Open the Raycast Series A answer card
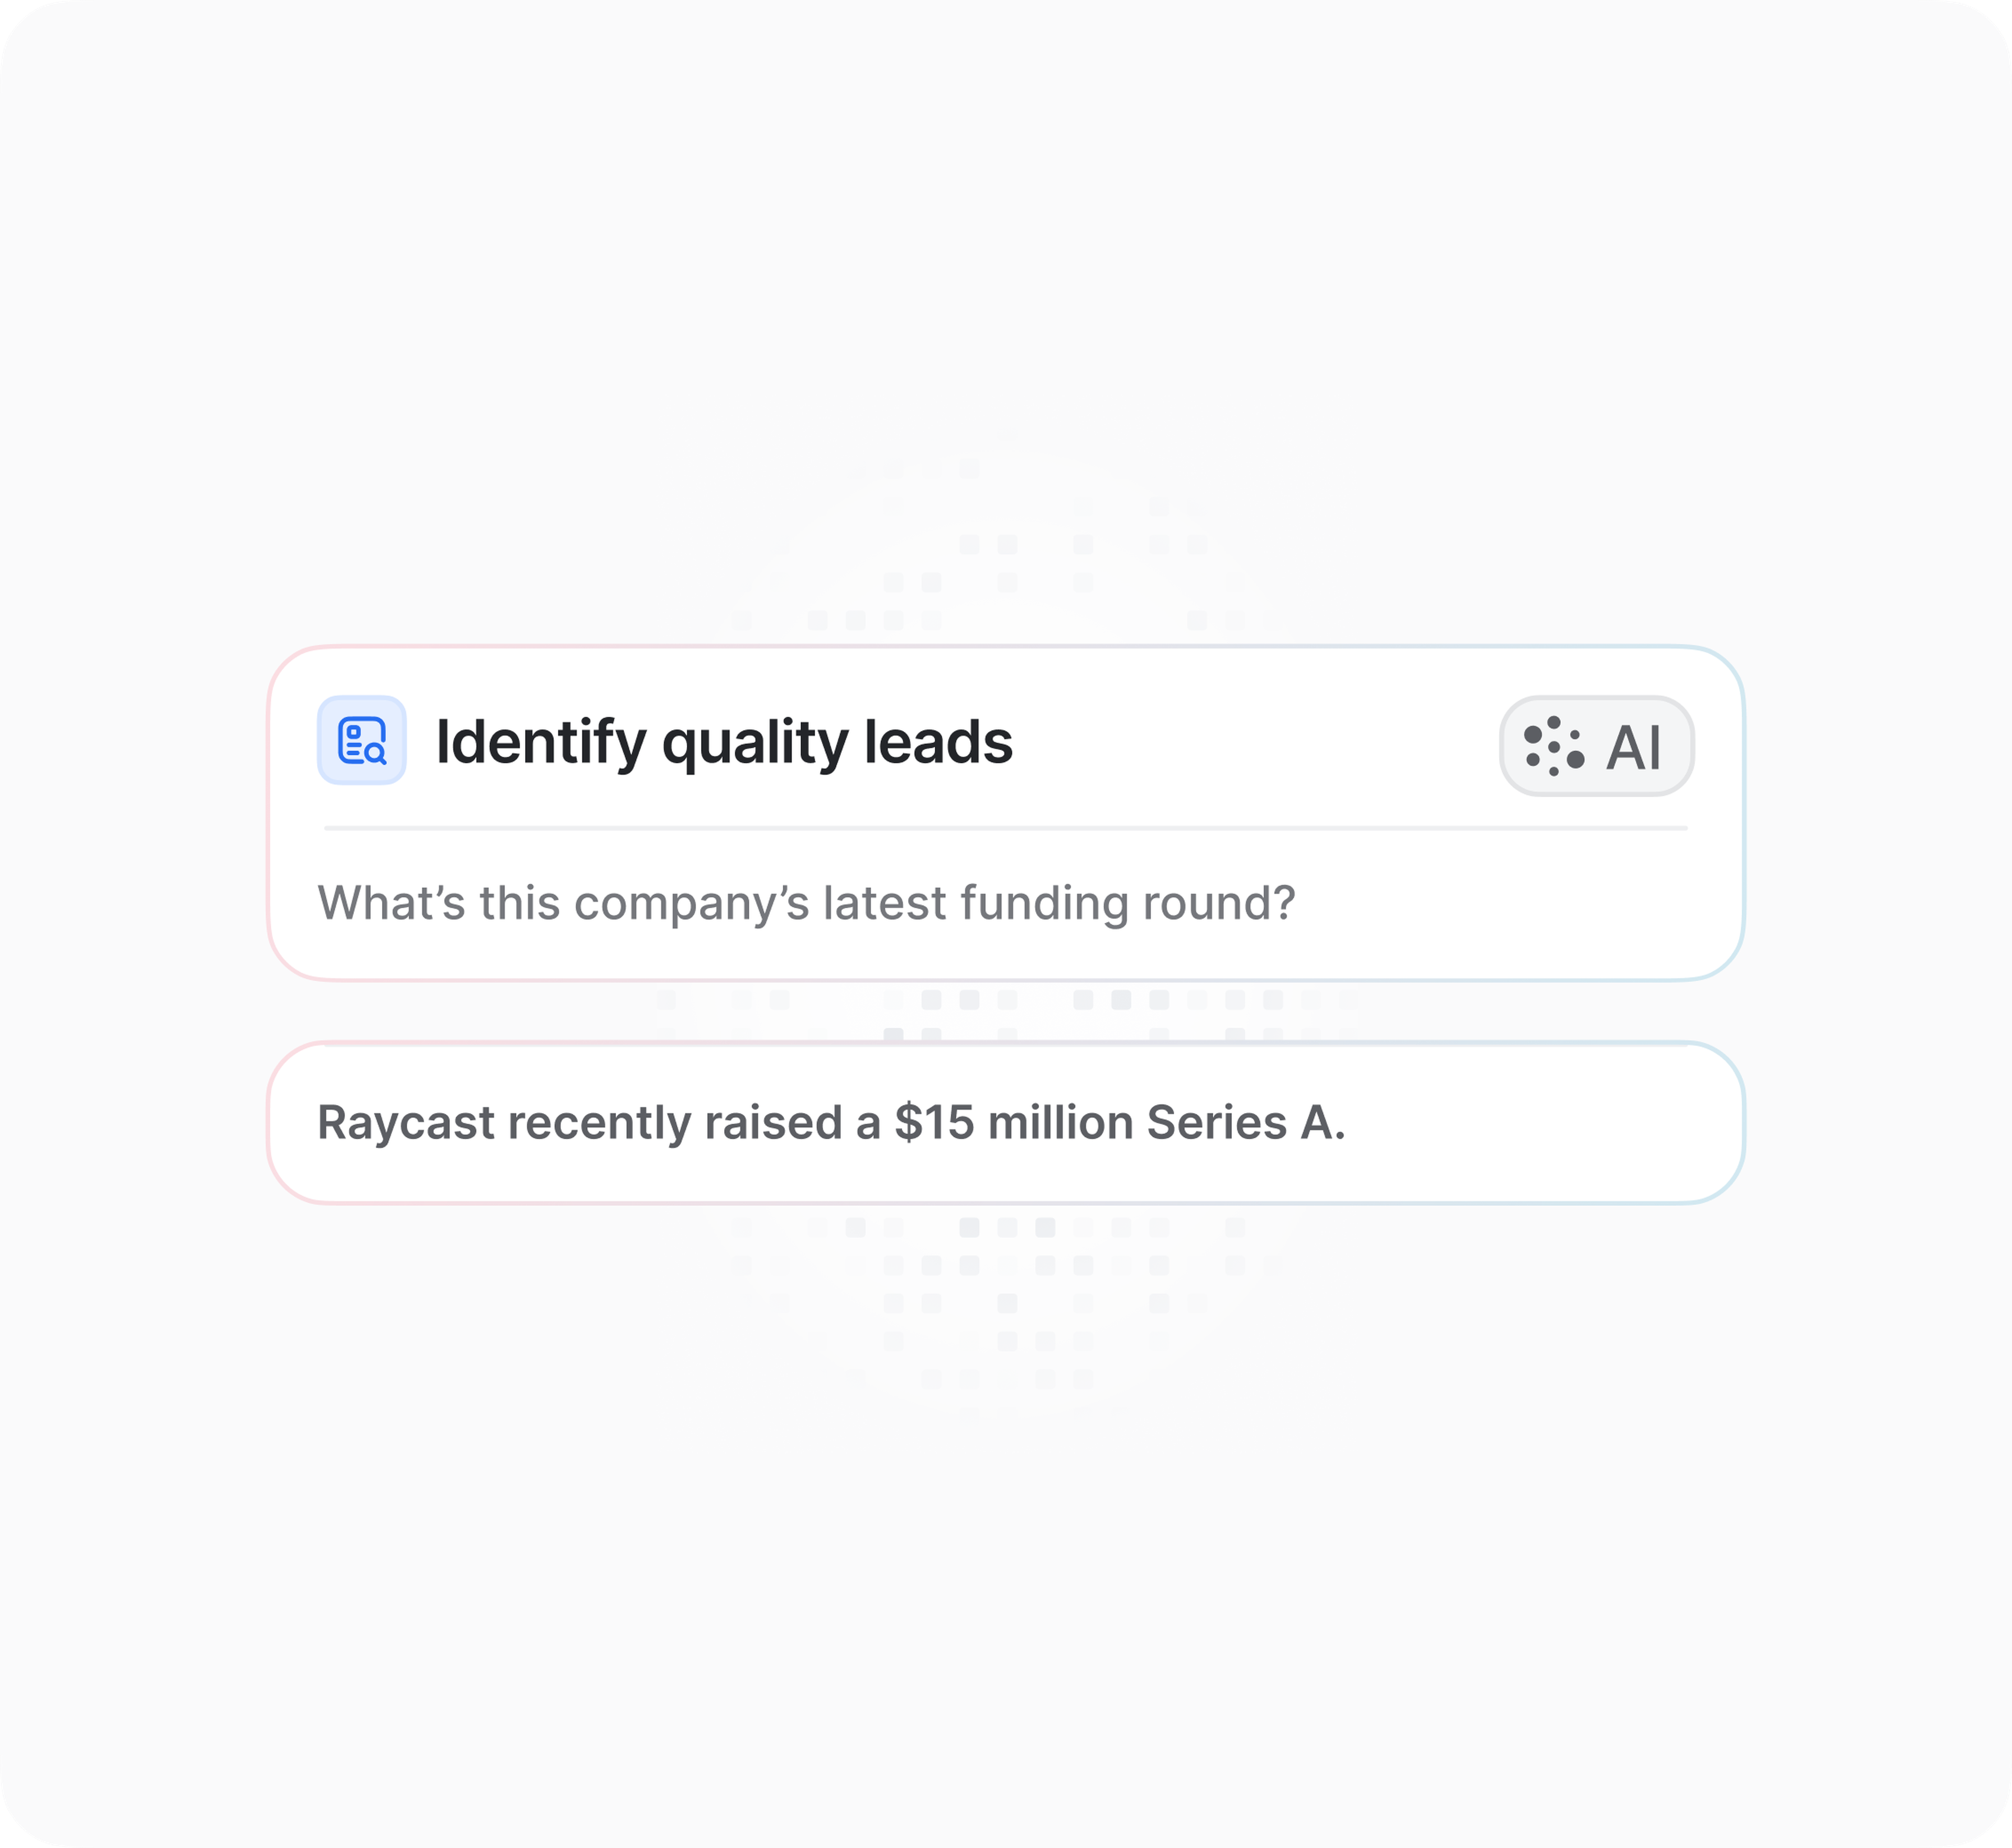This screenshot has width=2012, height=1848. (1004, 1122)
